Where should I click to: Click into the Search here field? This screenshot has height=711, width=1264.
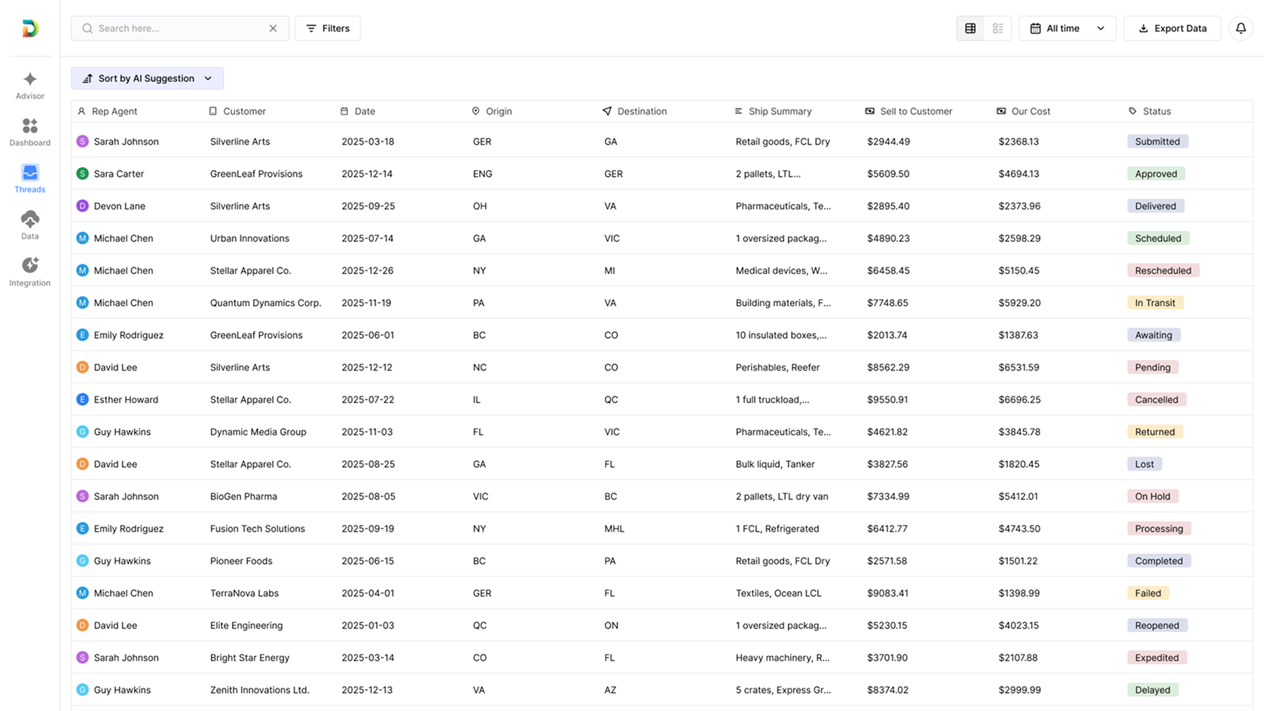181,29
